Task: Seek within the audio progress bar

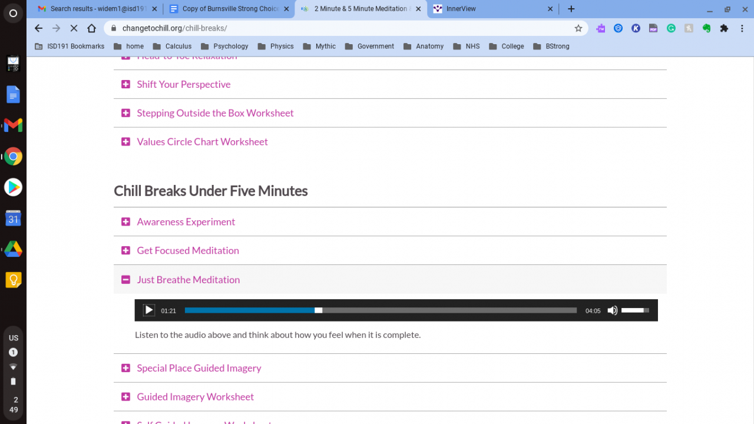Action: [x=381, y=310]
